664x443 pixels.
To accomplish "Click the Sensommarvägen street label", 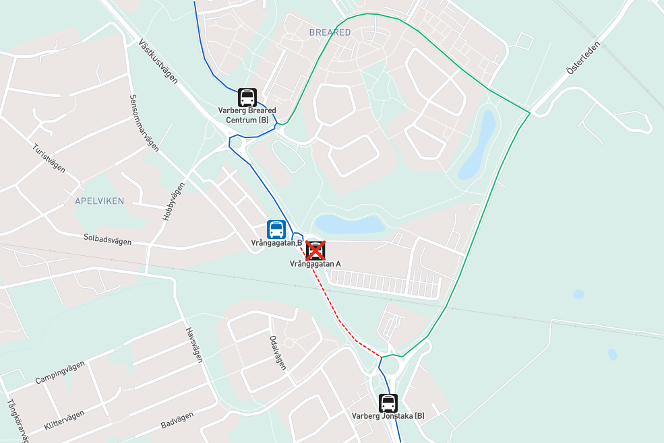I will [x=144, y=123].
